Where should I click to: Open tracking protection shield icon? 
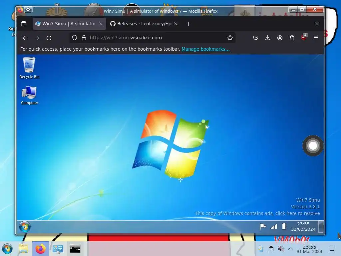coord(75,38)
